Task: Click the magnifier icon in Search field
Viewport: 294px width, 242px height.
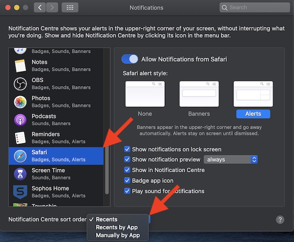Action: click(225, 8)
